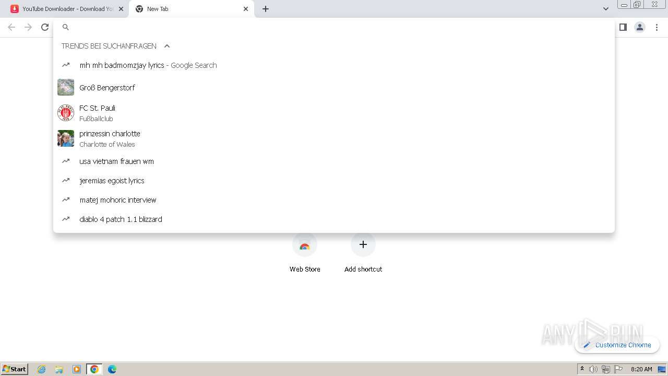668x376 pixels.
Task: Launch Internet Explorer from taskbar
Action: (42, 369)
